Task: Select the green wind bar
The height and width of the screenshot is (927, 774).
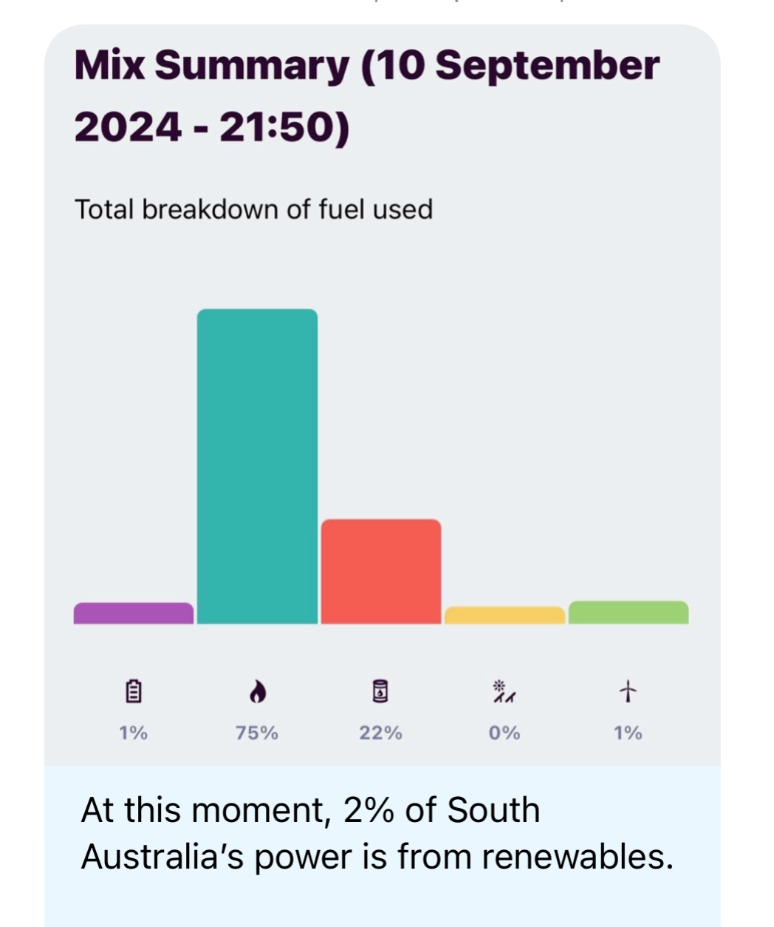Action: click(x=629, y=612)
